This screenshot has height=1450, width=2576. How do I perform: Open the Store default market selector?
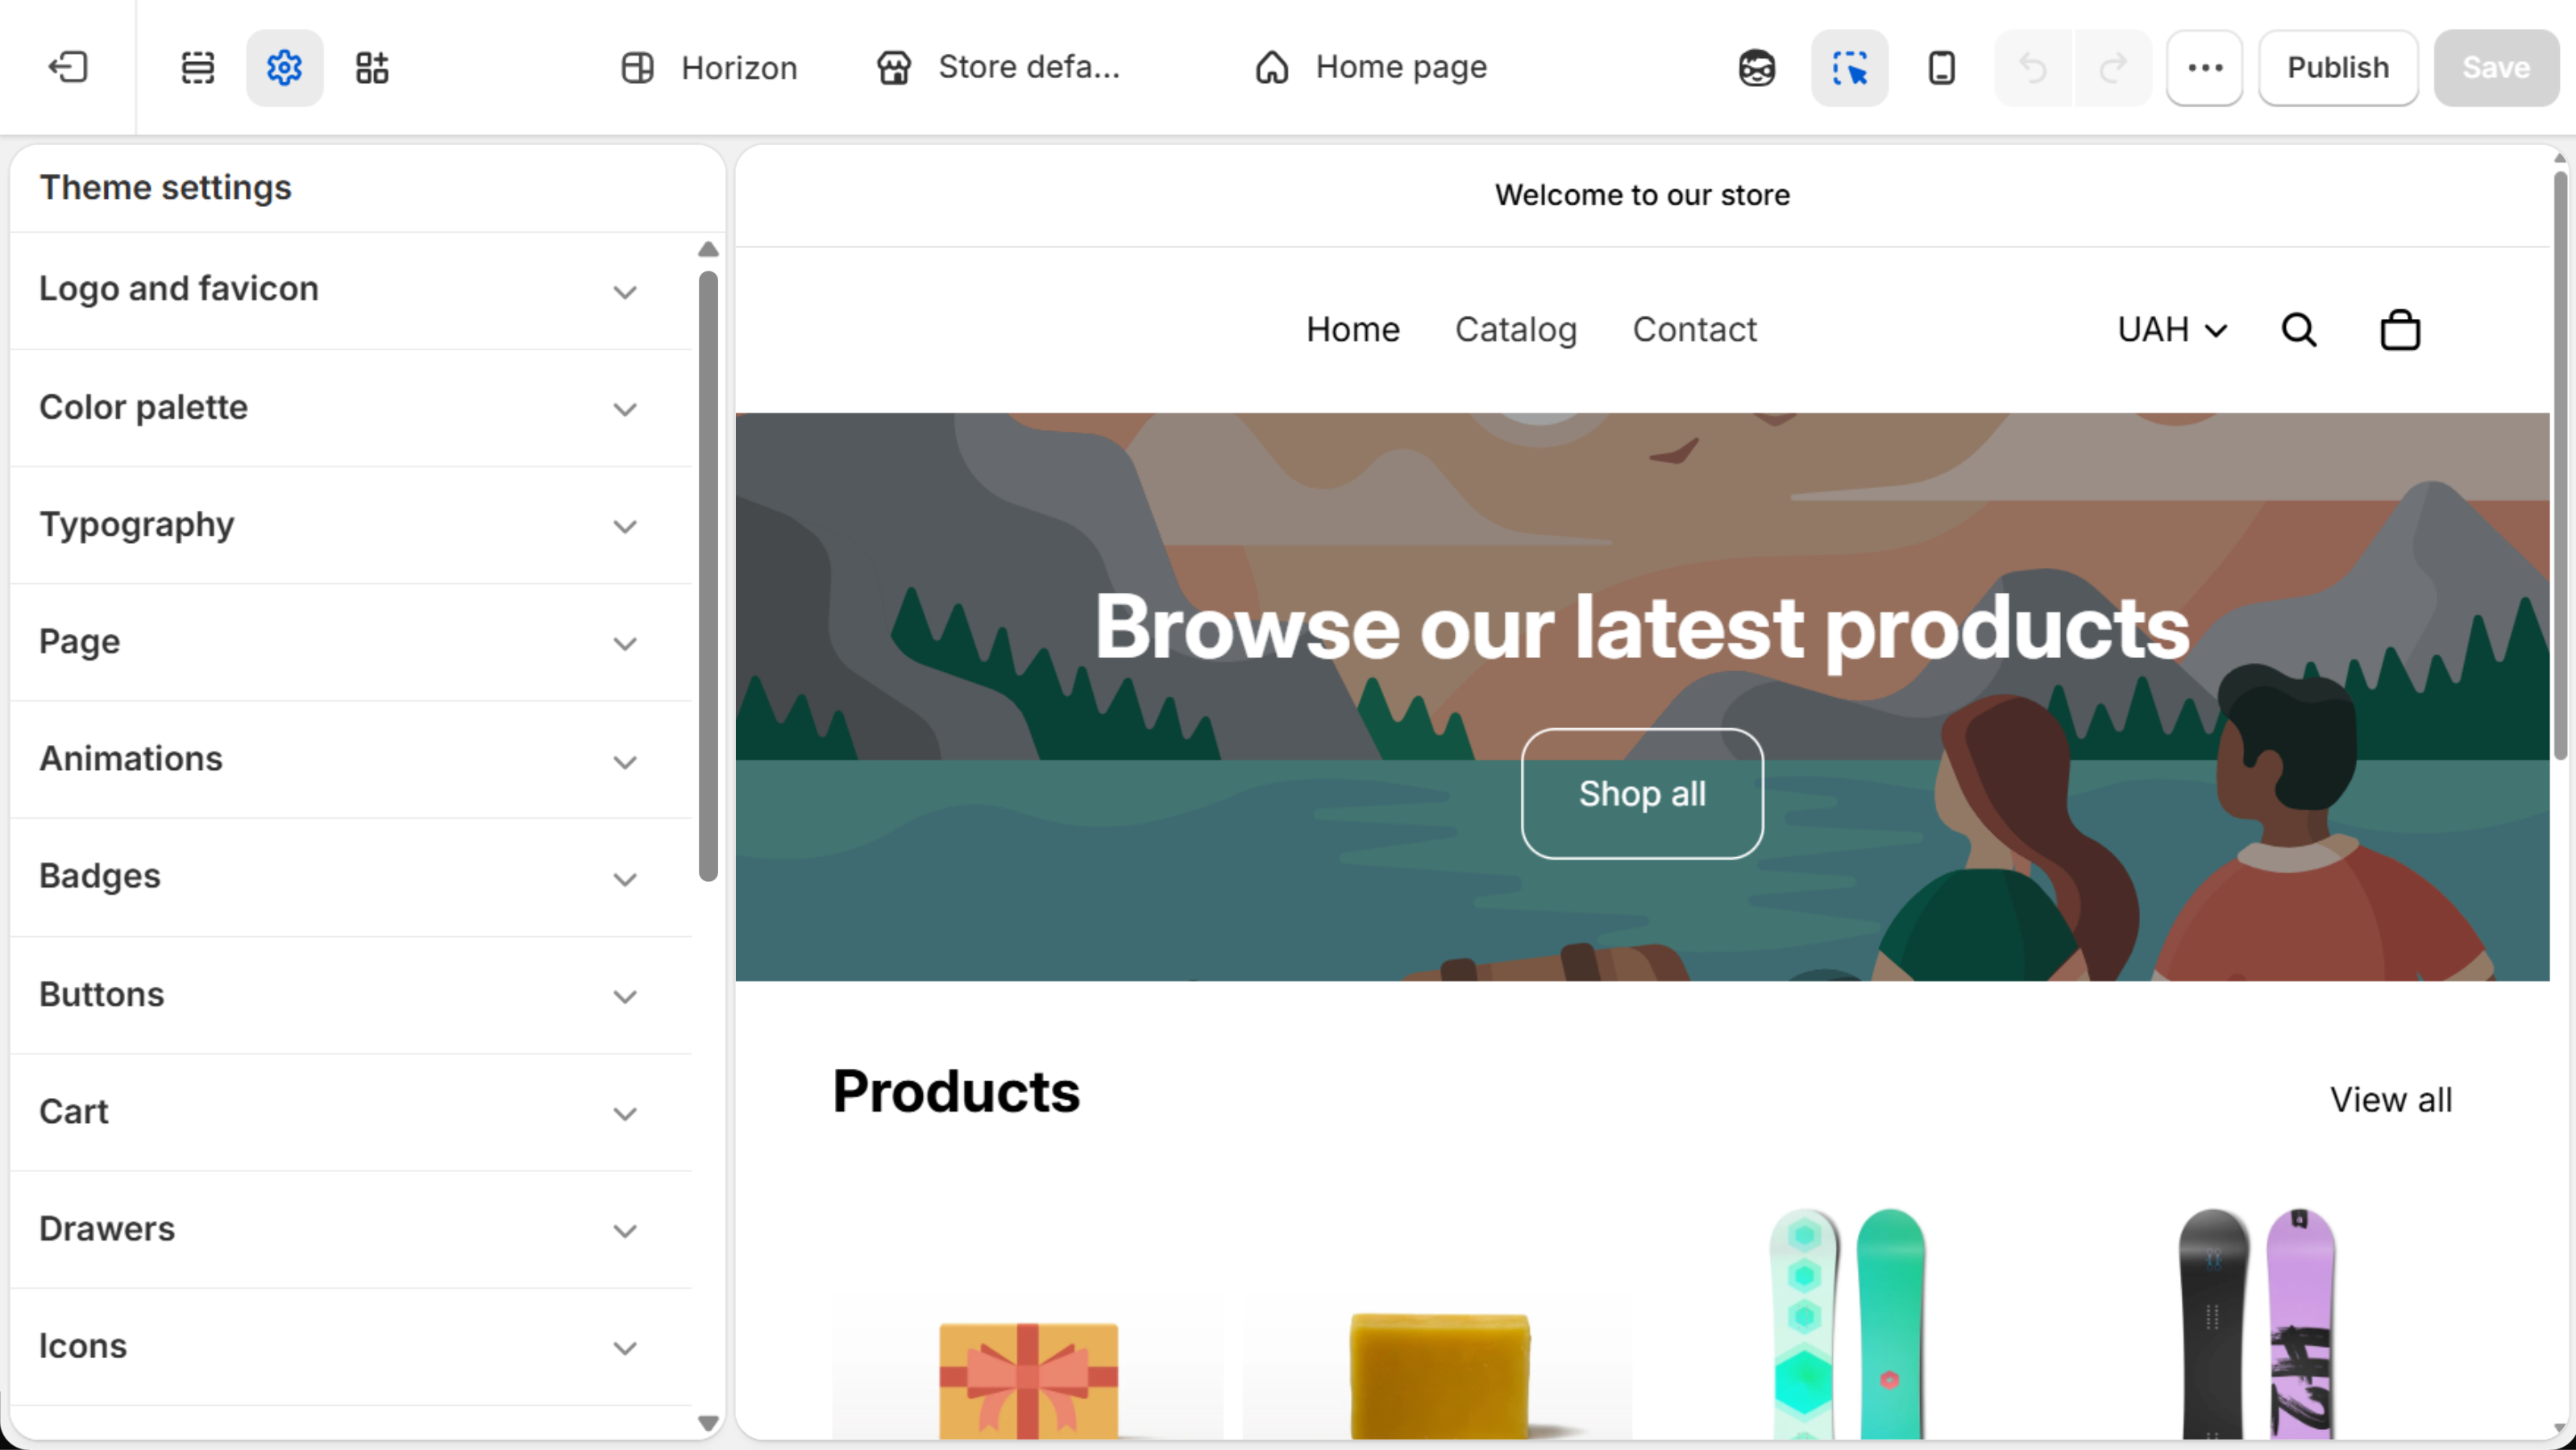(x=999, y=68)
